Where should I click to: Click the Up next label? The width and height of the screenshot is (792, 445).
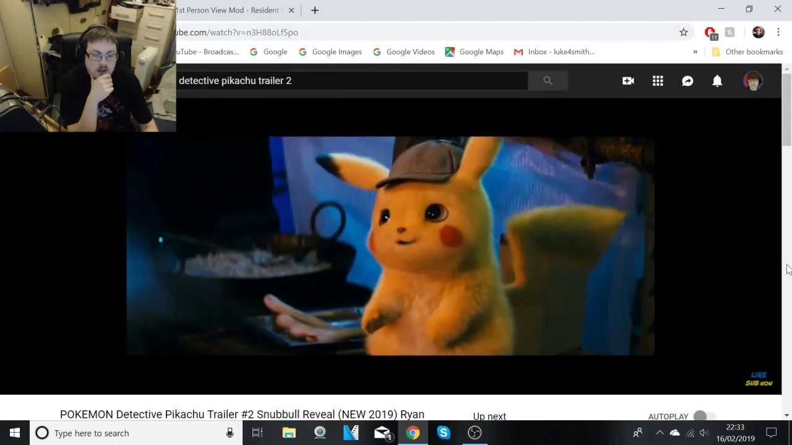[x=489, y=417]
